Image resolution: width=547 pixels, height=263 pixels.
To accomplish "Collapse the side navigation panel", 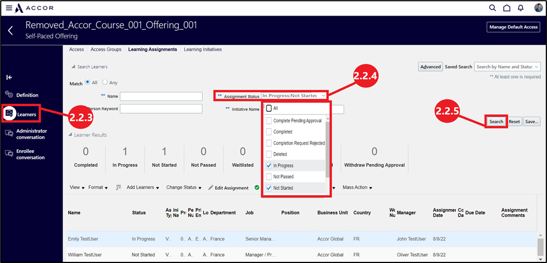I will (x=9, y=78).
